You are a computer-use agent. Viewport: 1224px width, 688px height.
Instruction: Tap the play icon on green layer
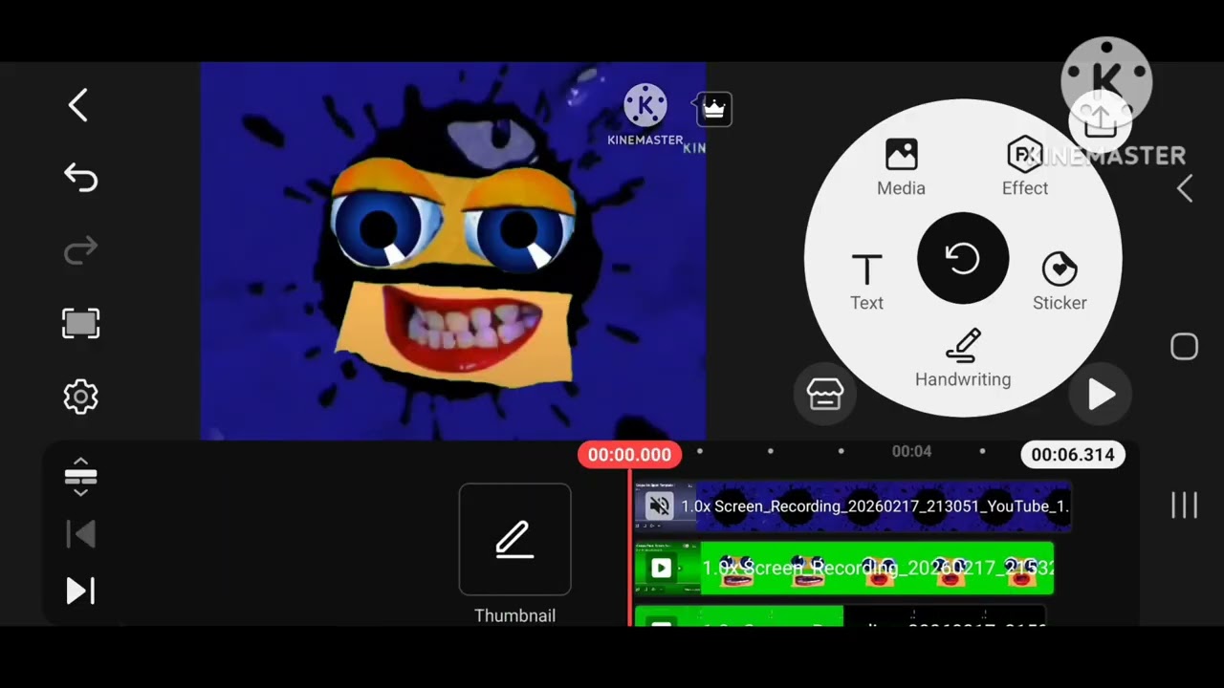point(661,569)
